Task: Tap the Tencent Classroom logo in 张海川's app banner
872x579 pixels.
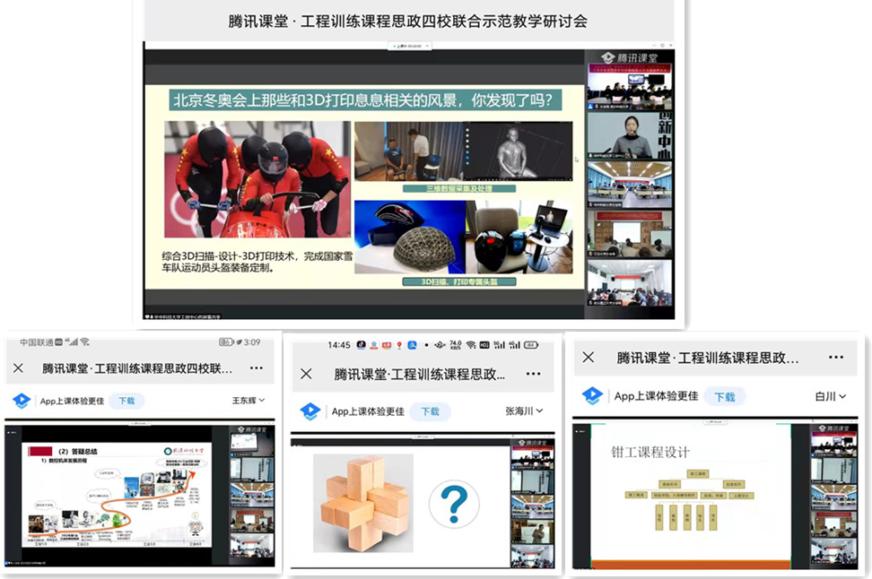Action: [x=310, y=411]
